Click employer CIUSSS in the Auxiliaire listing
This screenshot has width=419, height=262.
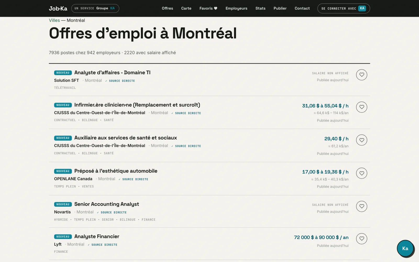(x=100, y=146)
